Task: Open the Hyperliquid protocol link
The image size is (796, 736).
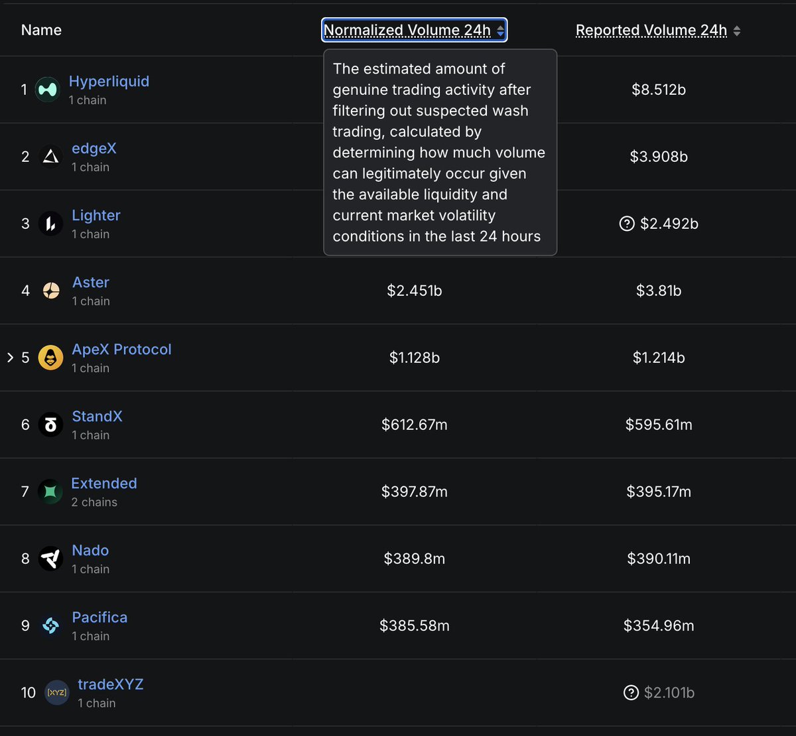Action: (109, 81)
